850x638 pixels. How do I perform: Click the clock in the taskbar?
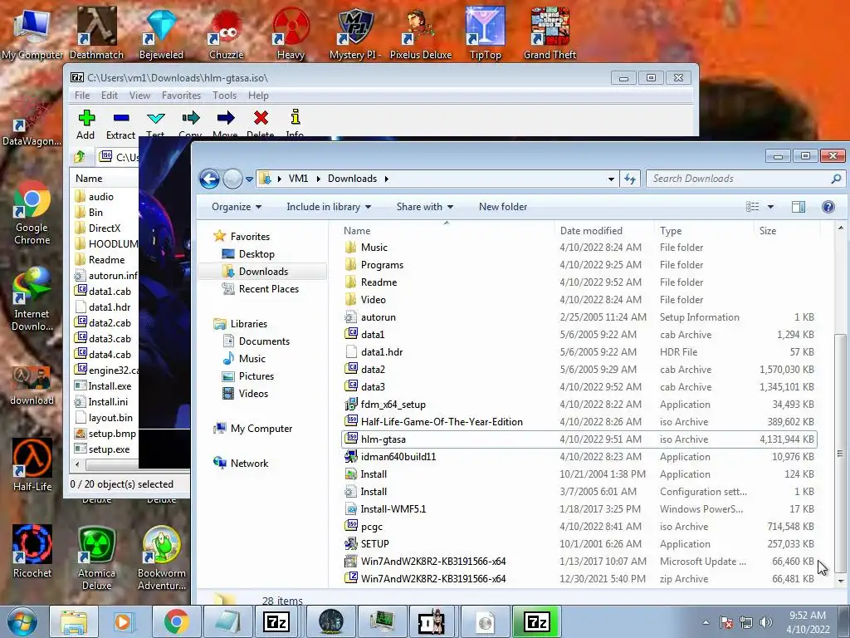[808, 622]
